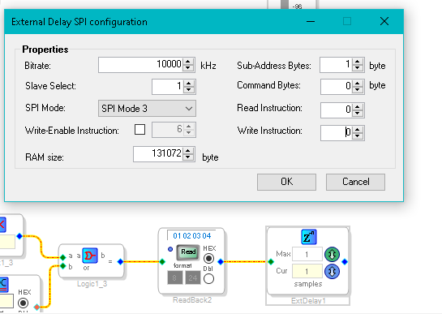Image resolution: width=442 pixels, height=314 pixels.
Task: Click OK to confirm SPI configuration
Action: [286, 182]
